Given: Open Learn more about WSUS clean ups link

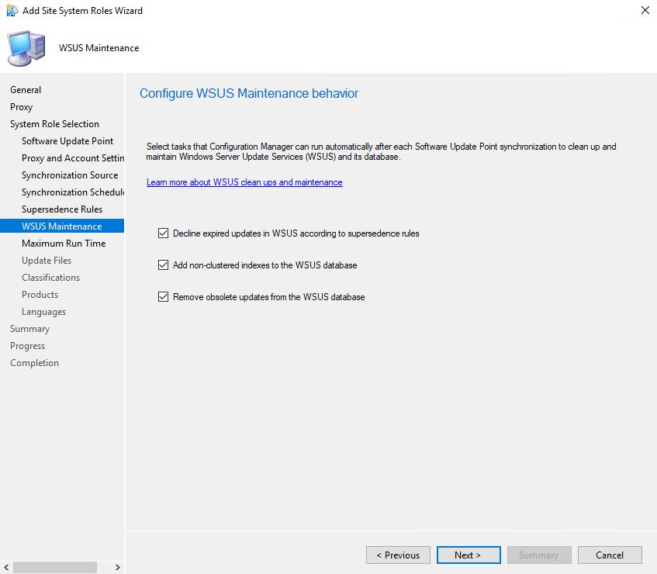Looking at the screenshot, I should click(x=244, y=182).
